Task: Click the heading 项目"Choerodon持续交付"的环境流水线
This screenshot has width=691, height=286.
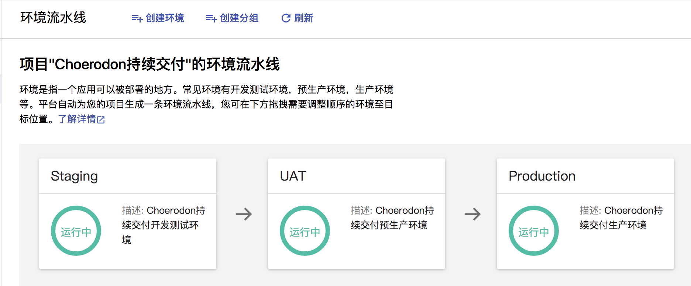Action: (149, 64)
